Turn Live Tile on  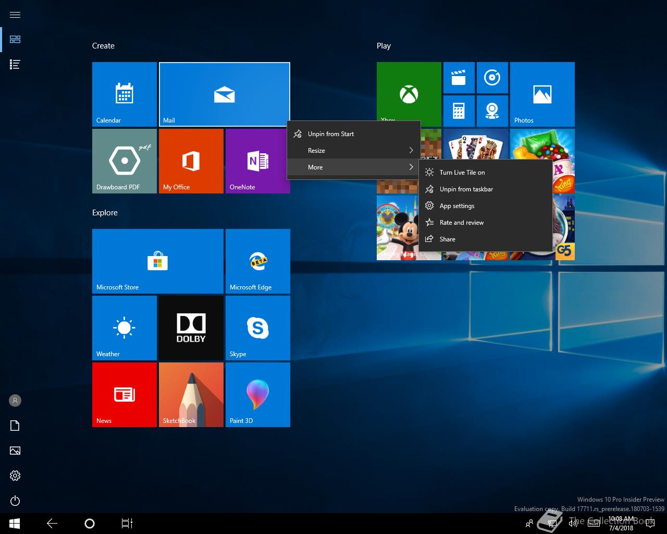coord(486,173)
